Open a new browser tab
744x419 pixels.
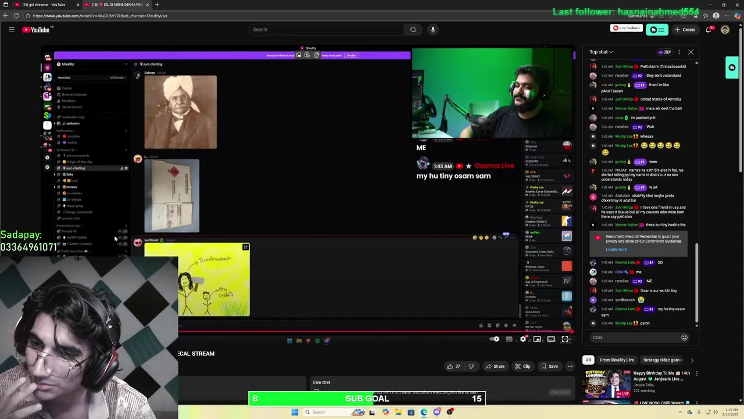(x=156, y=5)
